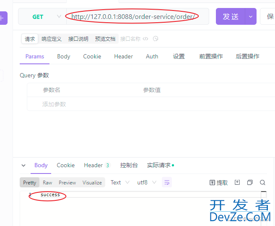Click the smiley icon after 接口名称

(x=156, y=39)
